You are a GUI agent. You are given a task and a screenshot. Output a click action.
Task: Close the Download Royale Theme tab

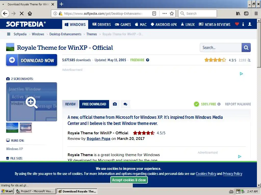53,4
